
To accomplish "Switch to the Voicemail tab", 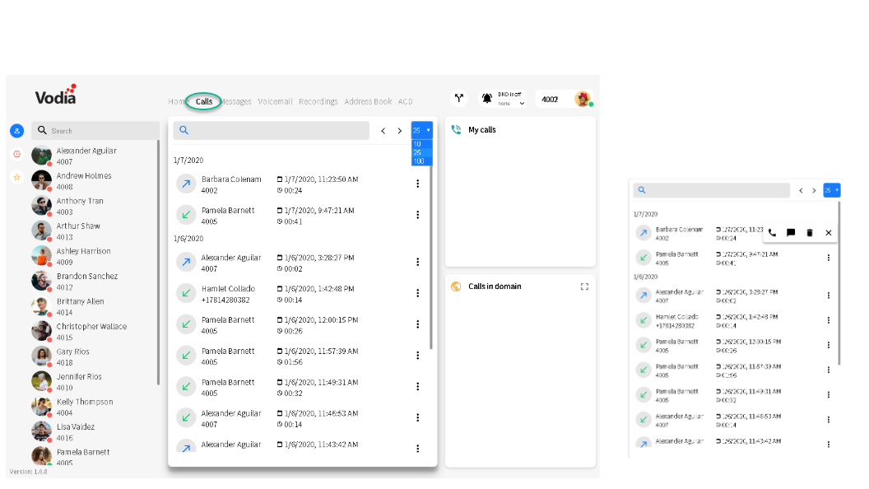I will pyautogui.click(x=275, y=101).
